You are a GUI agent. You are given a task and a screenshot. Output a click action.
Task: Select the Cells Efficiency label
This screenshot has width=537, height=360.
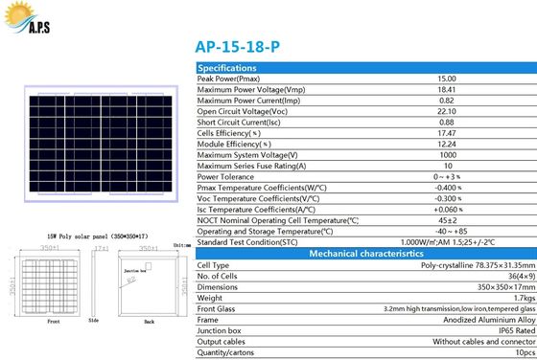click(229, 133)
